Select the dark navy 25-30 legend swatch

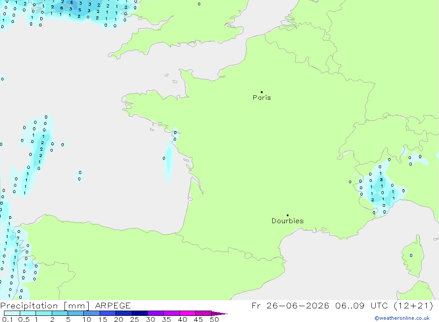pos(140,313)
